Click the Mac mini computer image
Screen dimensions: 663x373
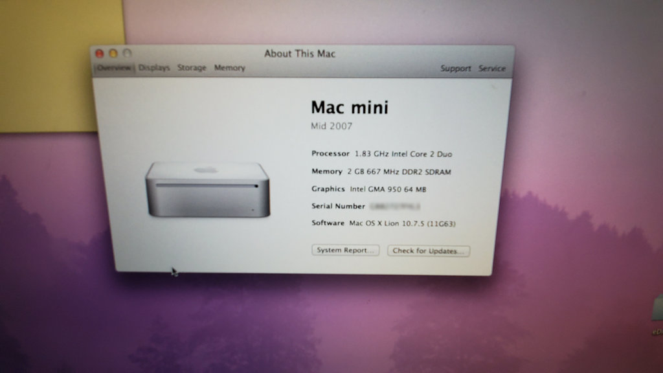click(x=207, y=189)
